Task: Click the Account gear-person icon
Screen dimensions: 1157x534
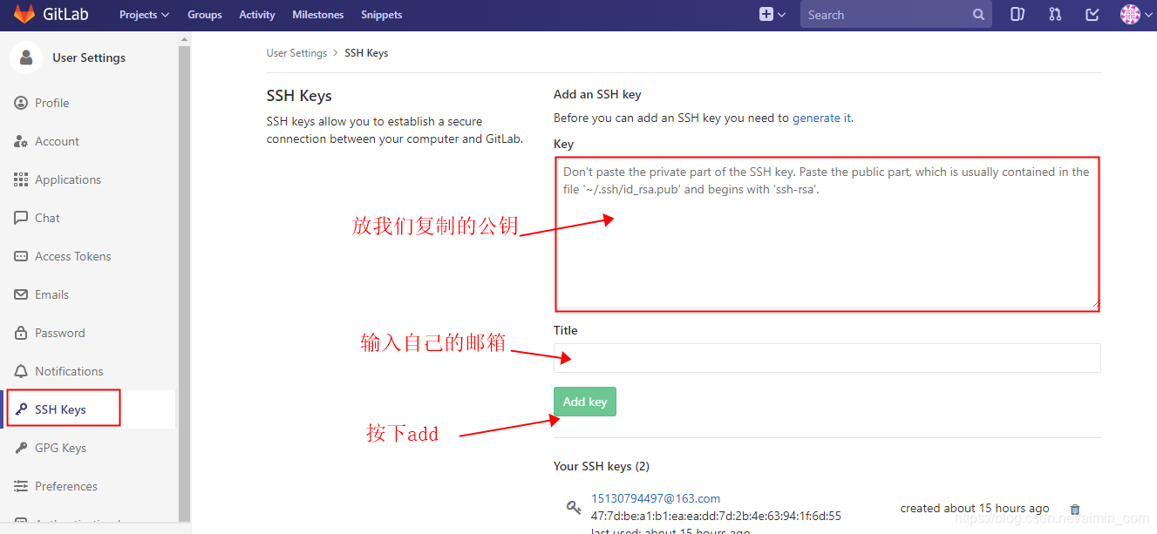Action: (x=21, y=141)
